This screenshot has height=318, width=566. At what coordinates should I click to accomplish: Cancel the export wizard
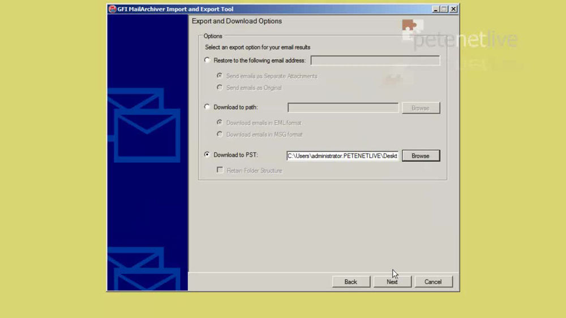(x=433, y=282)
